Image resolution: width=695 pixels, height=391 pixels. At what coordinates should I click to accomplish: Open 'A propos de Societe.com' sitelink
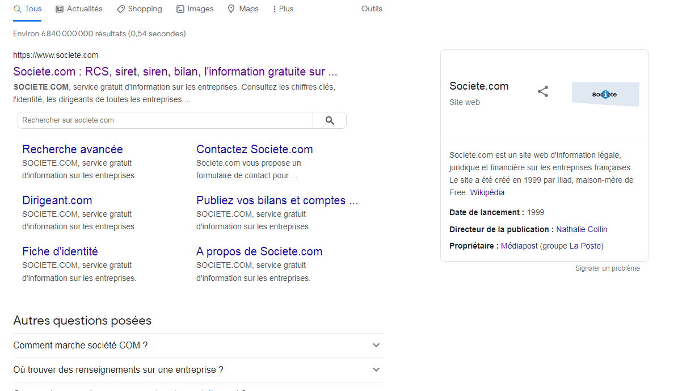pyautogui.click(x=259, y=251)
